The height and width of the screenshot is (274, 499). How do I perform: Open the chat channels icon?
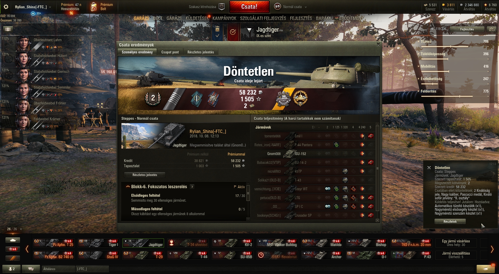point(31,269)
